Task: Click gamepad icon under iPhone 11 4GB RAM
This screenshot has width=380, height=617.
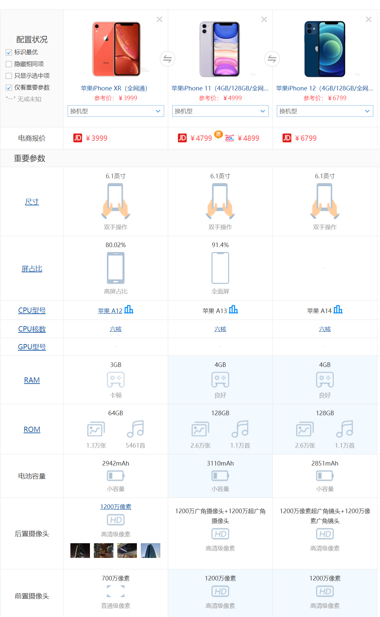Action: [x=220, y=380]
